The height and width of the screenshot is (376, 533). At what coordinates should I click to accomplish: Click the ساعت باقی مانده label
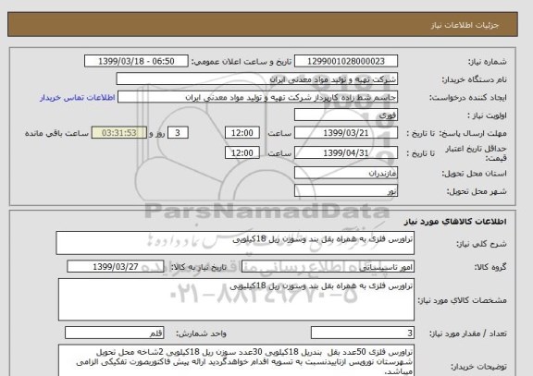click(56, 133)
